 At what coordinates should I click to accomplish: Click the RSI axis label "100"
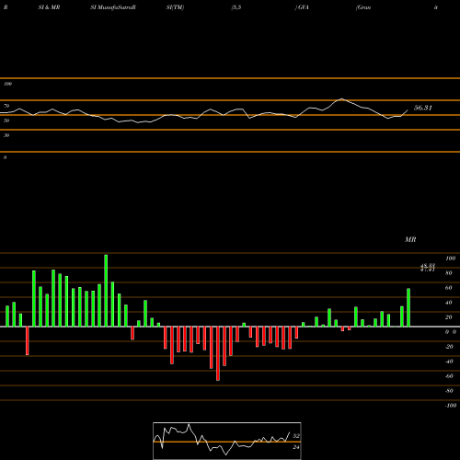pyautogui.click(x=7, y=84)
